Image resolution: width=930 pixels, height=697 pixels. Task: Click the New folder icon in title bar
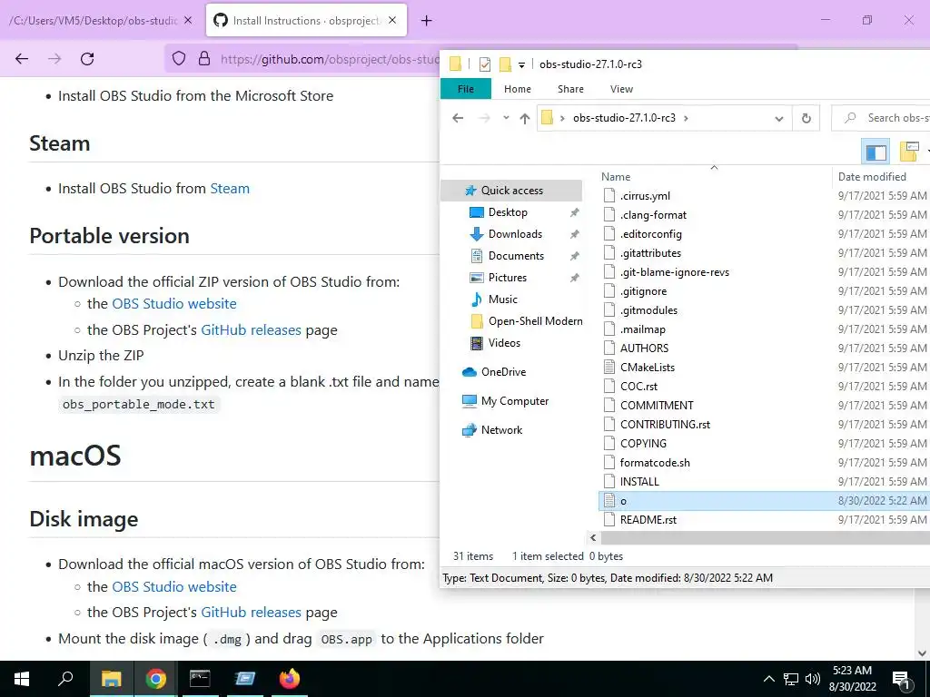tap(505, 64)
